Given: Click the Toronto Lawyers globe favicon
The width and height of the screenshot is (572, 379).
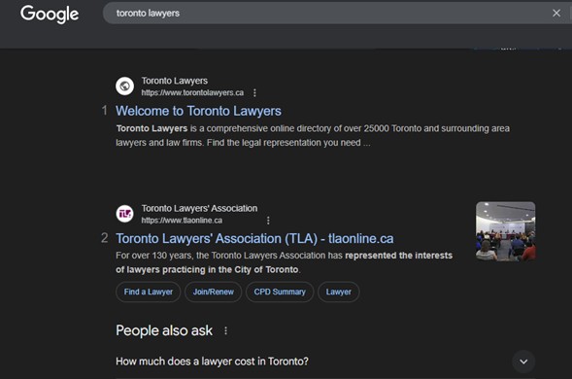Looking at the screenshot, I should (124, 86).
